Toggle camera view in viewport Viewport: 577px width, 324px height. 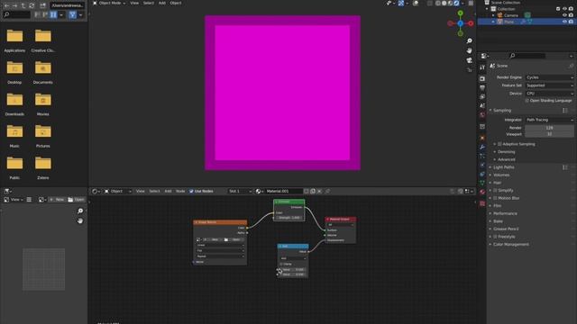[469, 60]
